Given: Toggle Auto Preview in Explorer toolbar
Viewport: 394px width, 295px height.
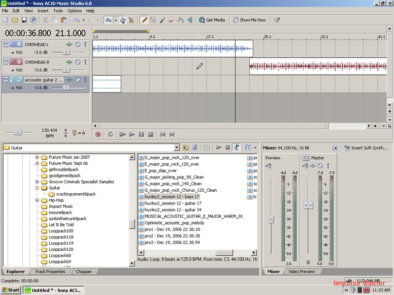Looking at the screenshot, I should pyautogui.click(x=236, y=147).
